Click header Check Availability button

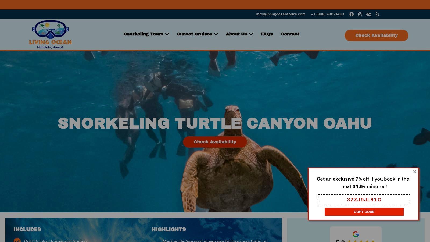pyautogui.click(x=376, y=35)
